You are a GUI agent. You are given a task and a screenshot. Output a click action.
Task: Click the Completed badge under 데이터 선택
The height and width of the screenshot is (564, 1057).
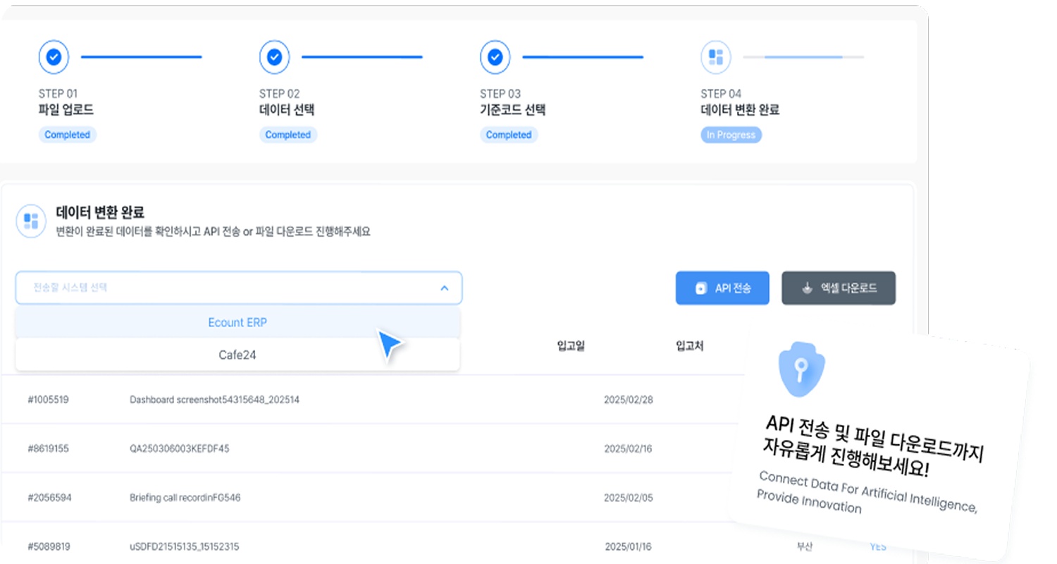click(288, 135)
